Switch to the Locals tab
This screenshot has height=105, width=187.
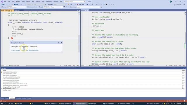coord(7,98)
